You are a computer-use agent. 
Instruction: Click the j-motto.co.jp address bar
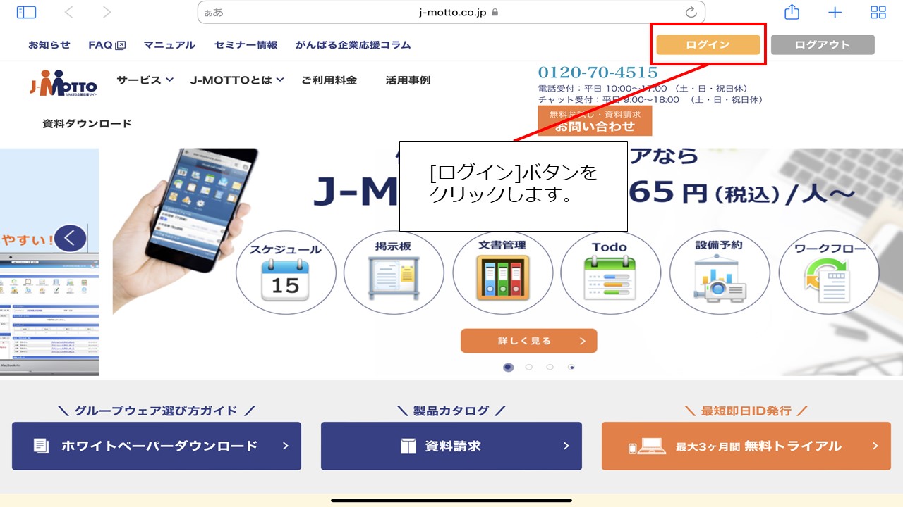click(451, 12)
